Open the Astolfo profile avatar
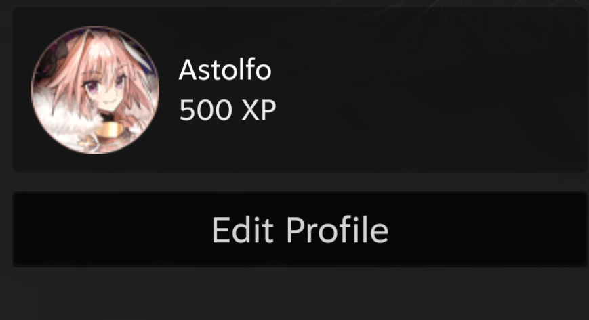589x320 pixels. pyautogui.click(x=96, y=90)
